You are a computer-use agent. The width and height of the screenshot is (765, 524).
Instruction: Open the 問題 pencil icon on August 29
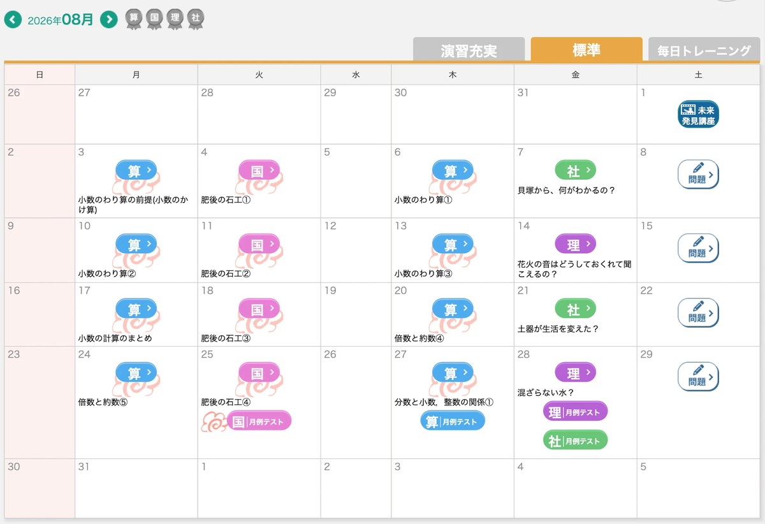[698, 377]
